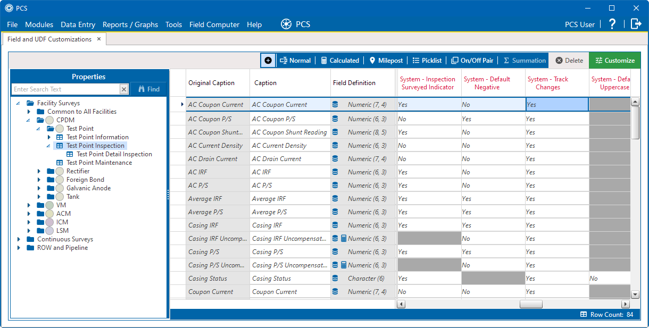Click the Find button
Image resolution: width=649 pixels, height=328 pixels.
pos(149,89)
